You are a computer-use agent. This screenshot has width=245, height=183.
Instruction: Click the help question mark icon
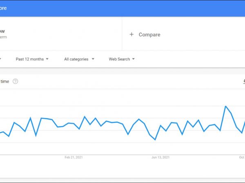point(16,81)
